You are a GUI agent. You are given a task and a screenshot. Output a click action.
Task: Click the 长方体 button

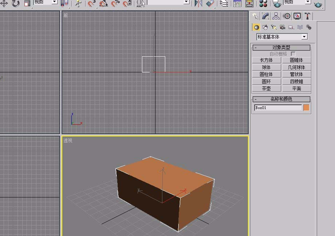pyautogui.click(x=266, y=60)
